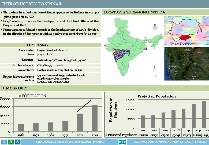The image size is (209, 145).
Task: Click the 'LOCATION AND REGIONAL SETTING' heading
Action: coord(135,12)
